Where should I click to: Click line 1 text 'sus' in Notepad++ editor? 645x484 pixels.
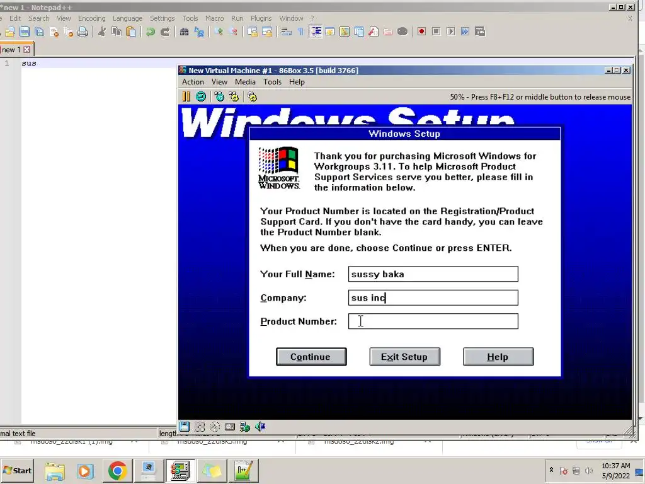coord(29,64)
